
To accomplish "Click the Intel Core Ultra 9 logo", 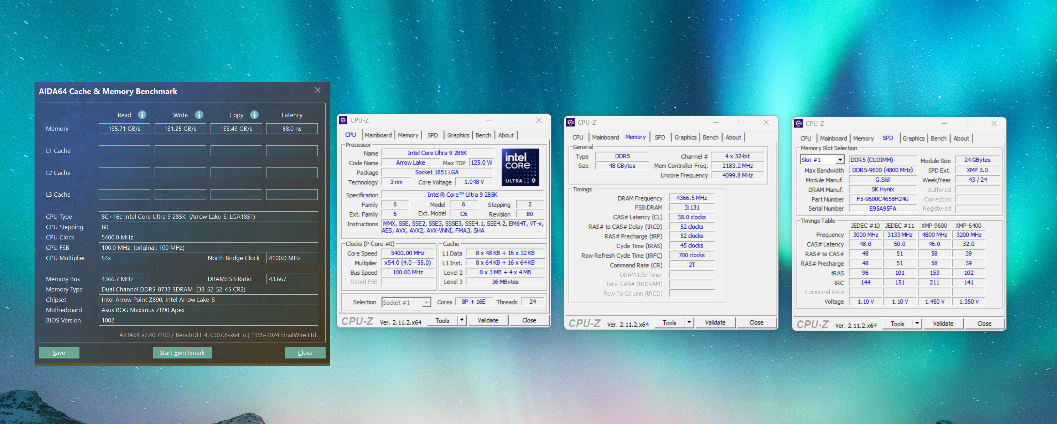I will tap(520, 167).
